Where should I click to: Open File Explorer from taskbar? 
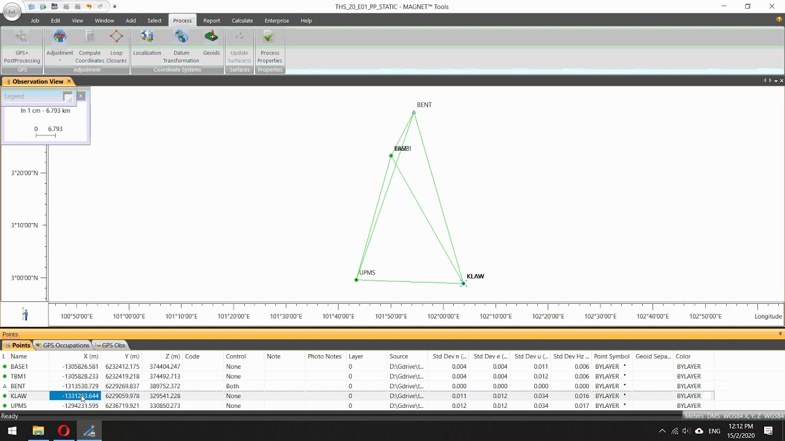click(x=38, y=431)
